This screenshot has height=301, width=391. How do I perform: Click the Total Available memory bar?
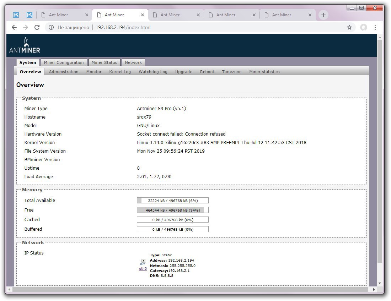172,201
